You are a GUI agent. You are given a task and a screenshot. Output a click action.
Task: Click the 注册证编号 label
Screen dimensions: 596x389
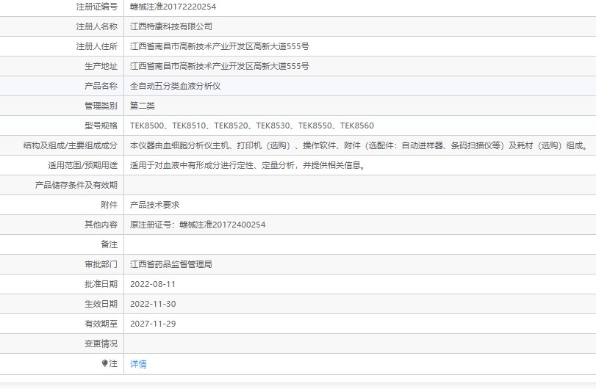97,7
